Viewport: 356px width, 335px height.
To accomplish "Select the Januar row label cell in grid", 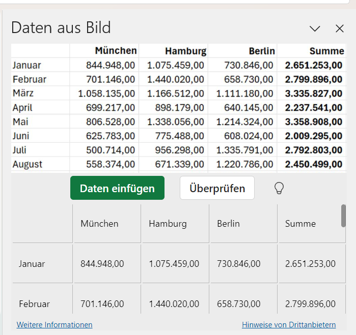I will [x=43, y=264].
